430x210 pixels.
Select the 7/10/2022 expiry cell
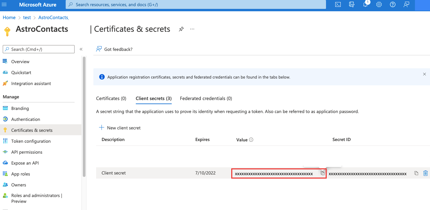(205, 173)
